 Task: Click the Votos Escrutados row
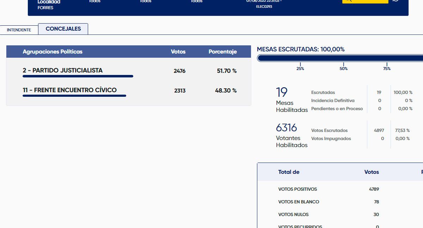pos(329,131)
